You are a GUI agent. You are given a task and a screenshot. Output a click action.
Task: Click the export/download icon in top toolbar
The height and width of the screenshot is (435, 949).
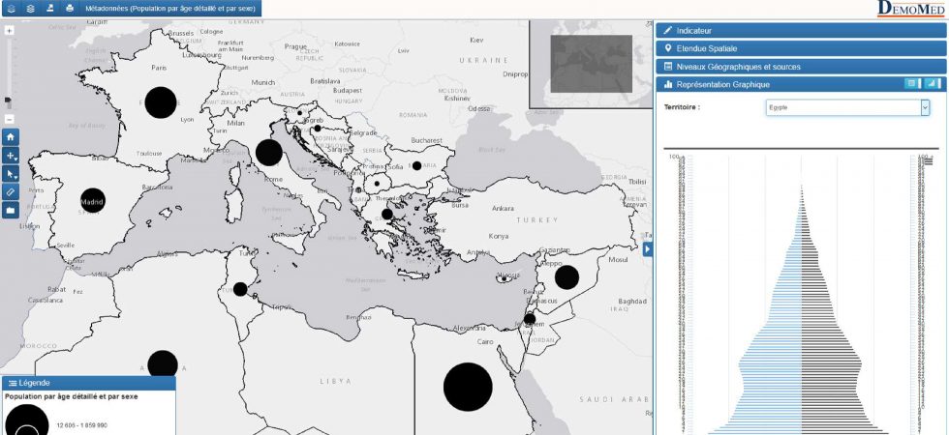(49, 8)
